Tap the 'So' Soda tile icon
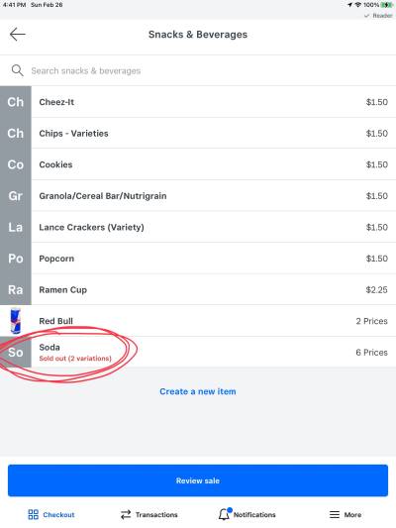This screenshot has height=528, width=396. [x=16, y=353]
